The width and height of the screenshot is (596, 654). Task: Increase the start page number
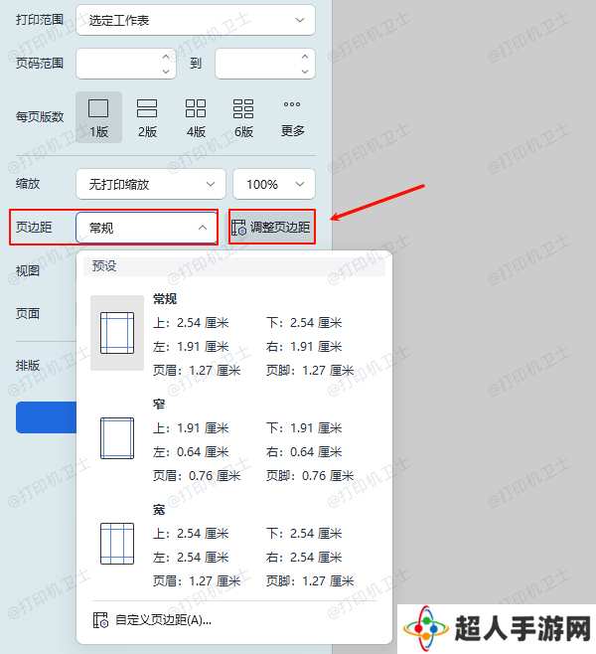point(166,57)
